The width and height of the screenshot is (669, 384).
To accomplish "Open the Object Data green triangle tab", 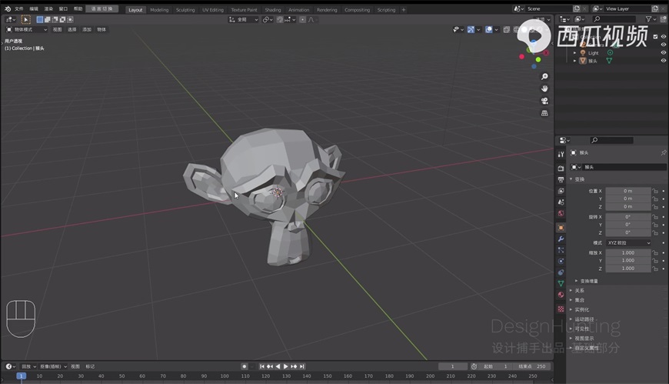I will click(x=561, y=283).
